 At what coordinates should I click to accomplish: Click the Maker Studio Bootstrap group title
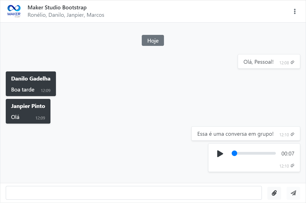click(57, 7)
